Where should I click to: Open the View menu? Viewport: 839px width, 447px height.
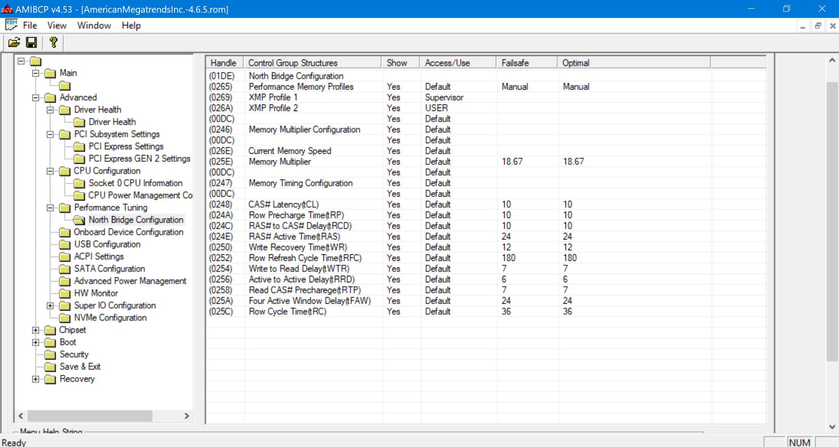pos(57,25)
